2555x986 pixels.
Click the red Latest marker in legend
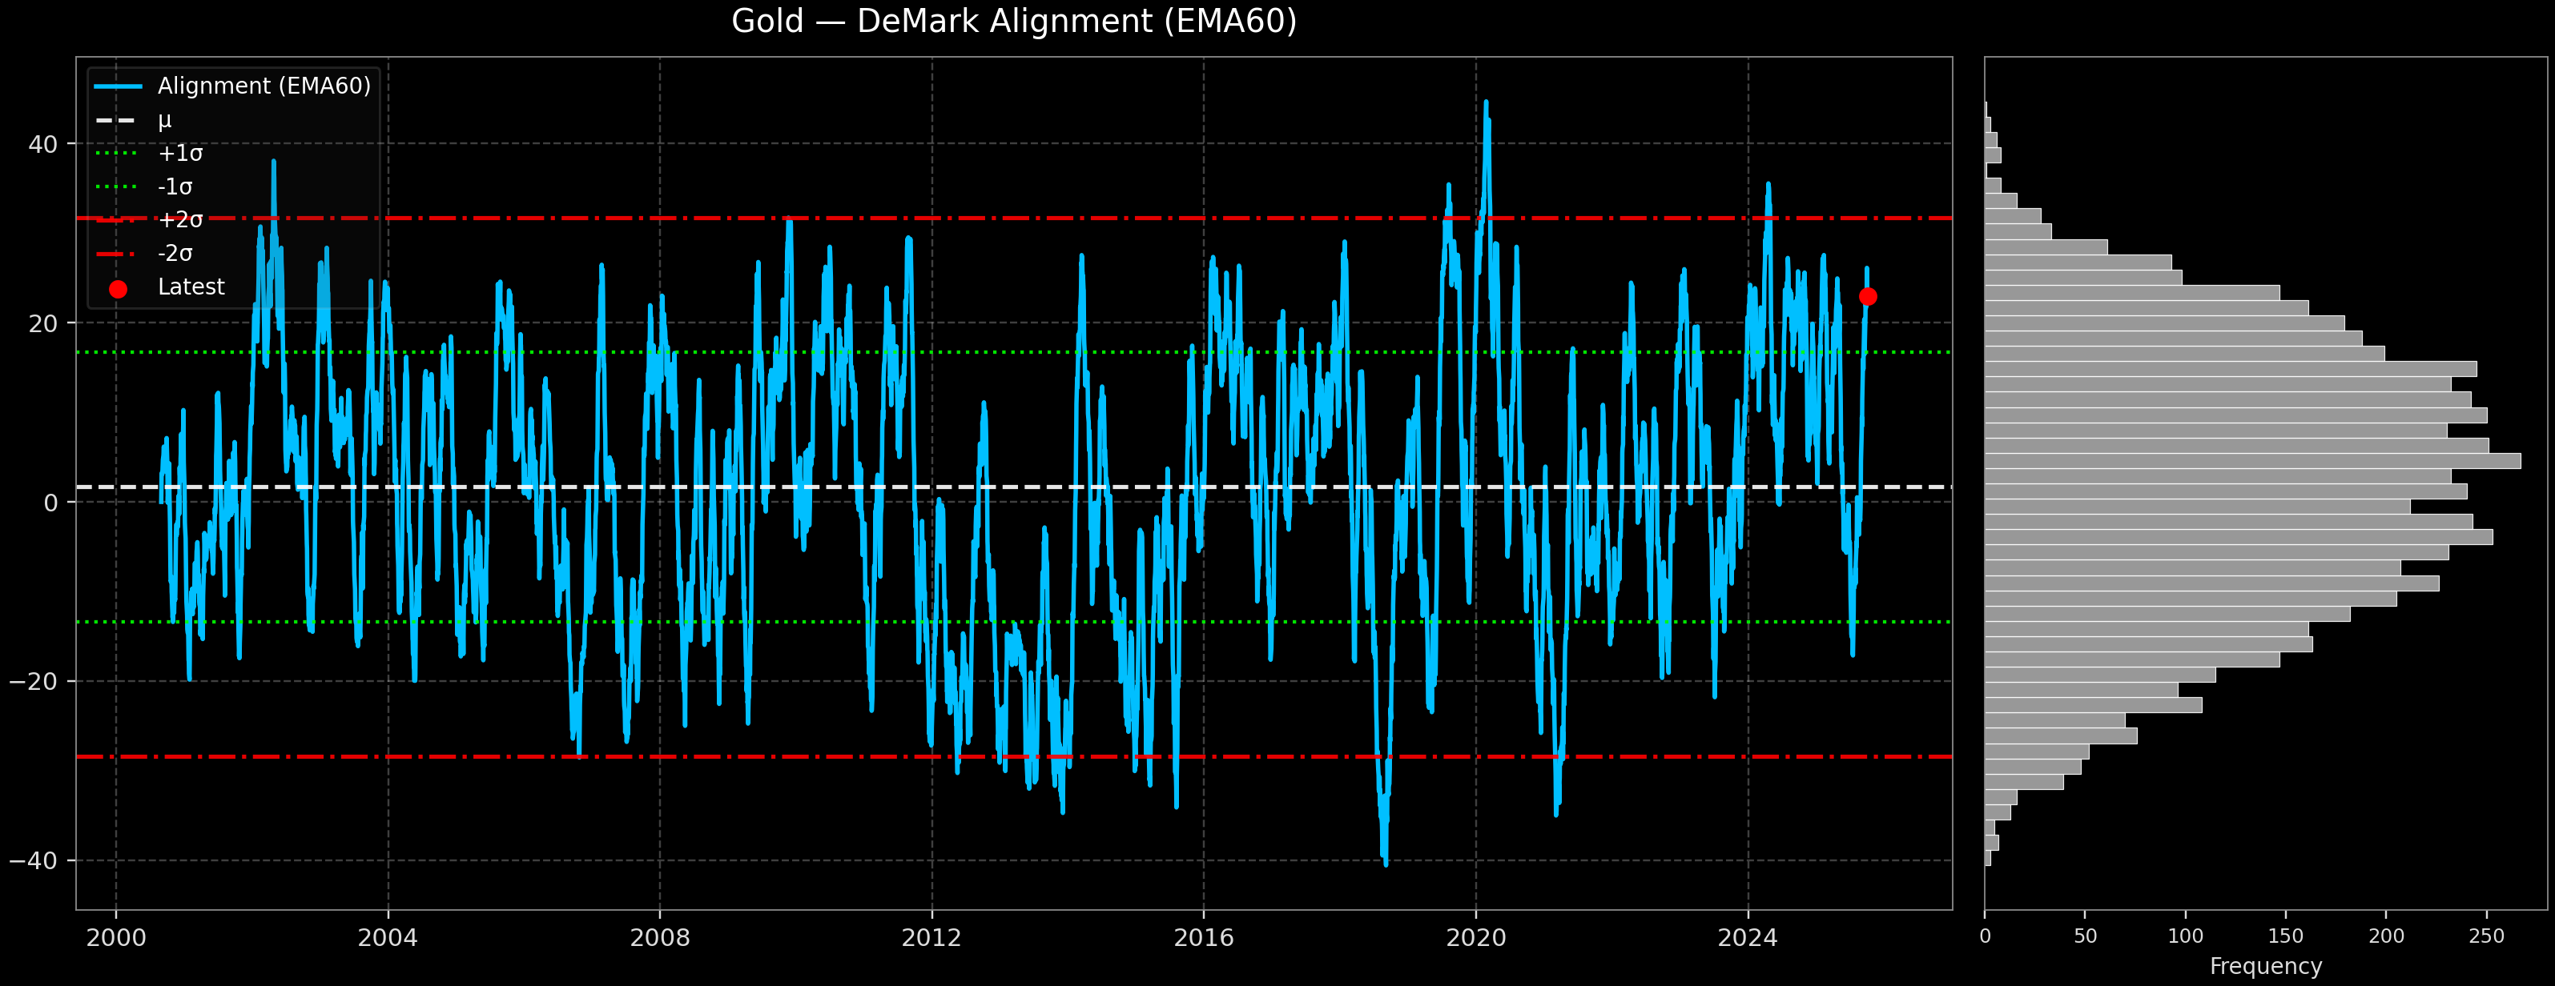(x=118, y=290)
